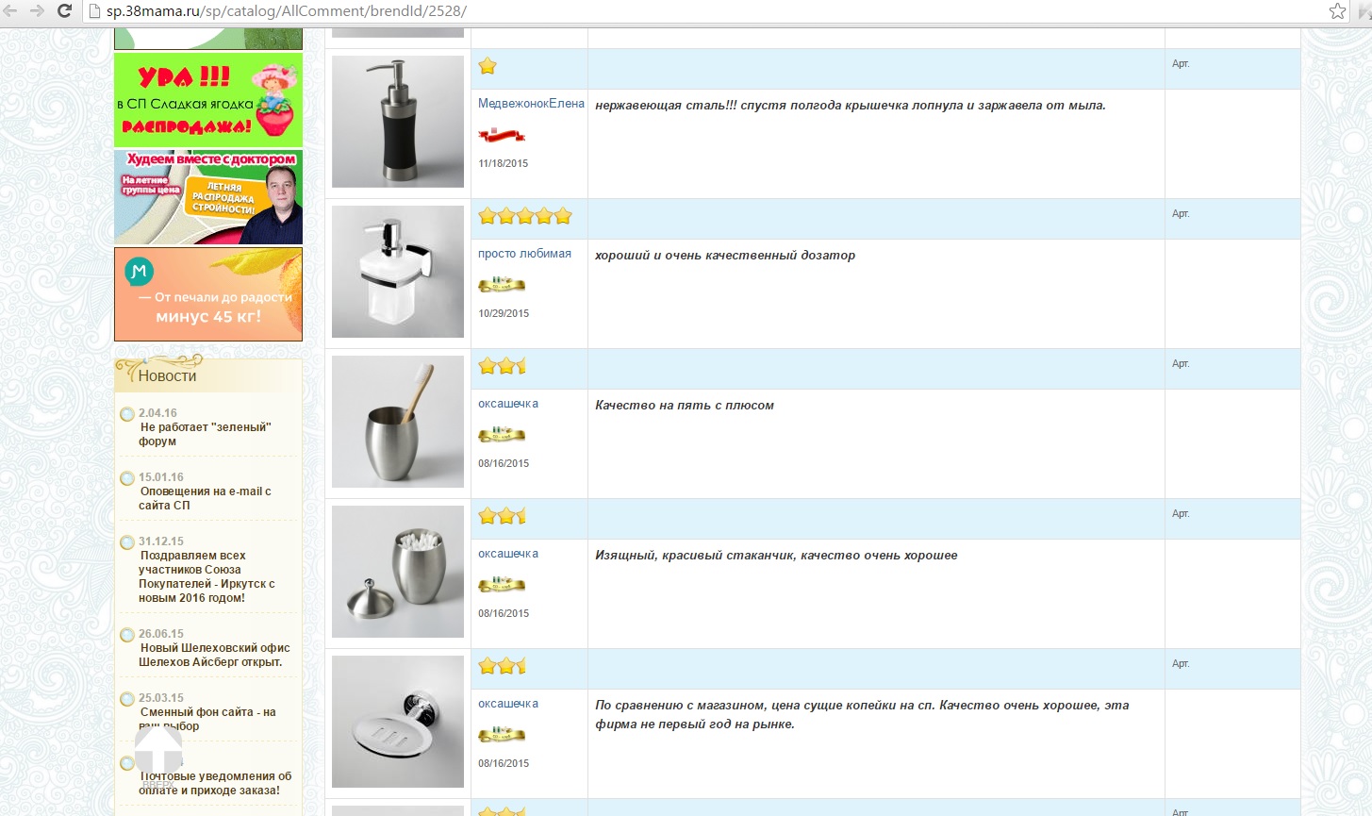Click the page info icon in address bar

point(94,11)
